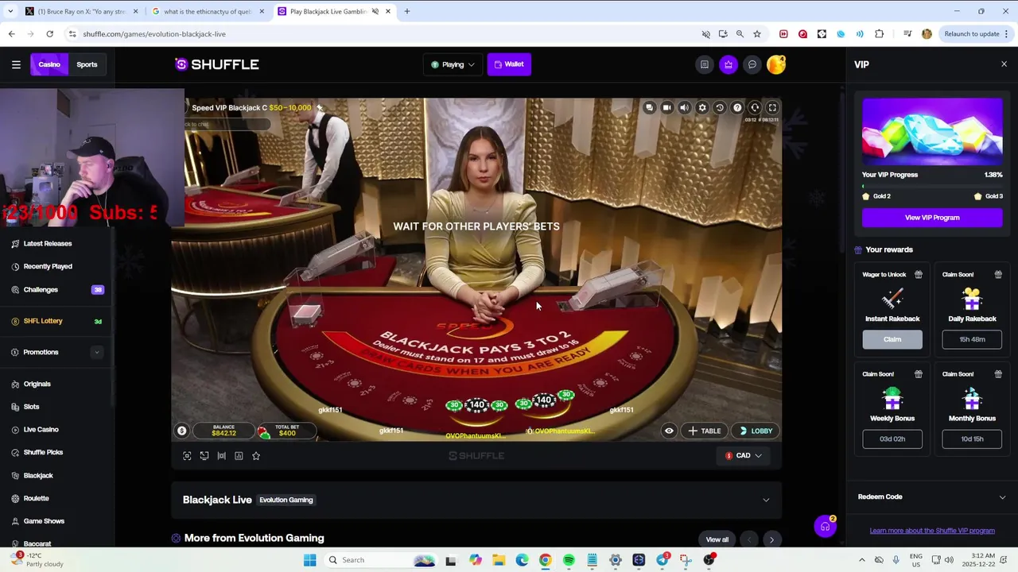
Task: Open the CAD currency dropdown
Action: pyautogui.click(x=744, y=455)
